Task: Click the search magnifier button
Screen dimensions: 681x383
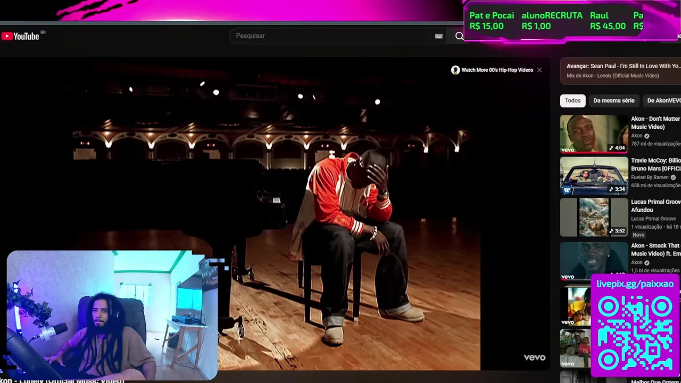Action: [x=459, y=36]
